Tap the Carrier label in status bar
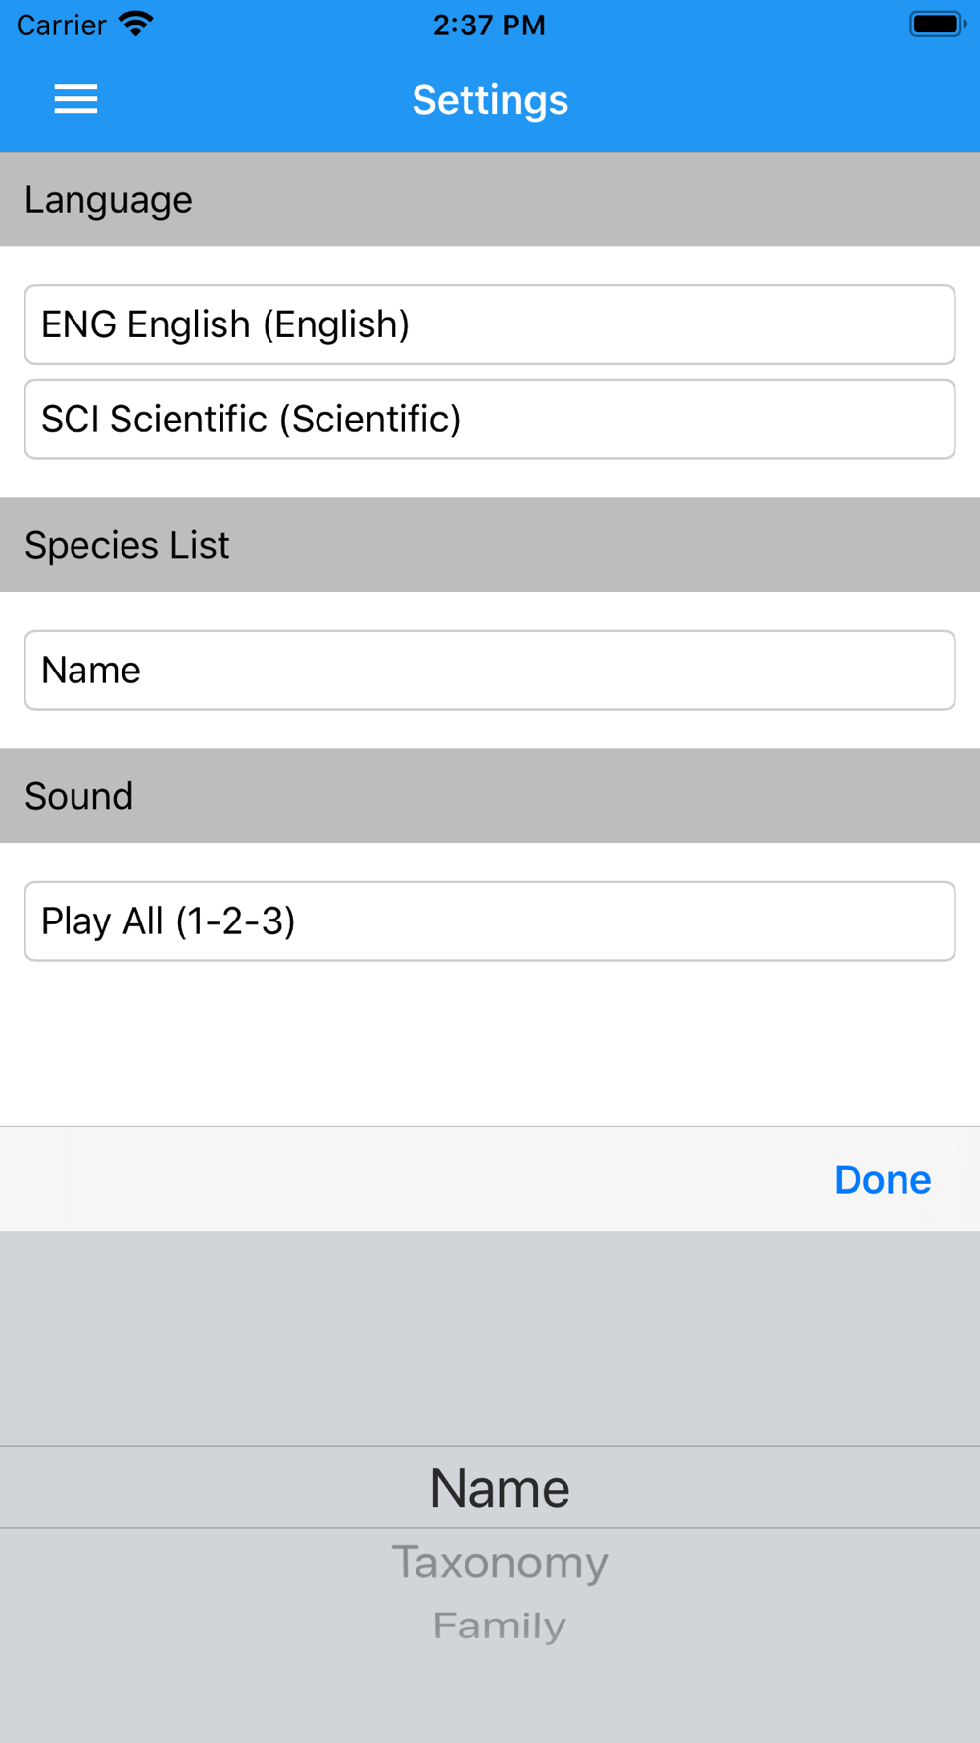Image resolution: width=980 pixels, height=1743 pixels. coord(61,25)
